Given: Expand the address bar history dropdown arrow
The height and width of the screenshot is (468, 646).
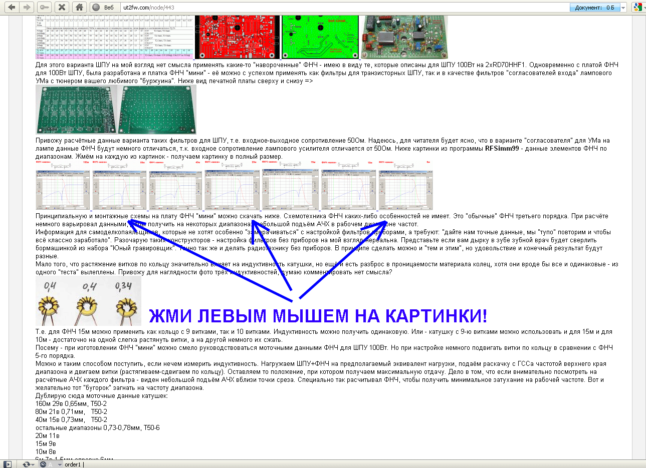Looking at the screenshot, I should pyautogui.click(x=623, y=8).
